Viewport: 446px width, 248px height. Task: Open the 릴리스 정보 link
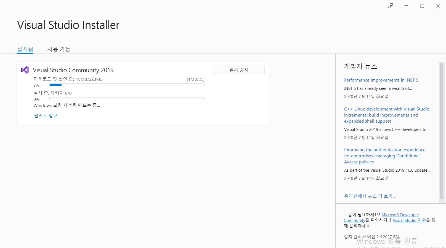click(46, 116)
